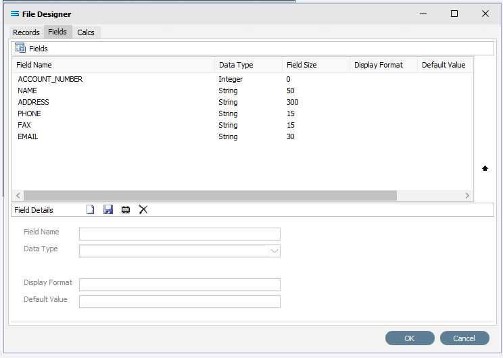Click the field size value 300
The height and width of the screenshot is (358, 503).
click(x=292, y=102)
